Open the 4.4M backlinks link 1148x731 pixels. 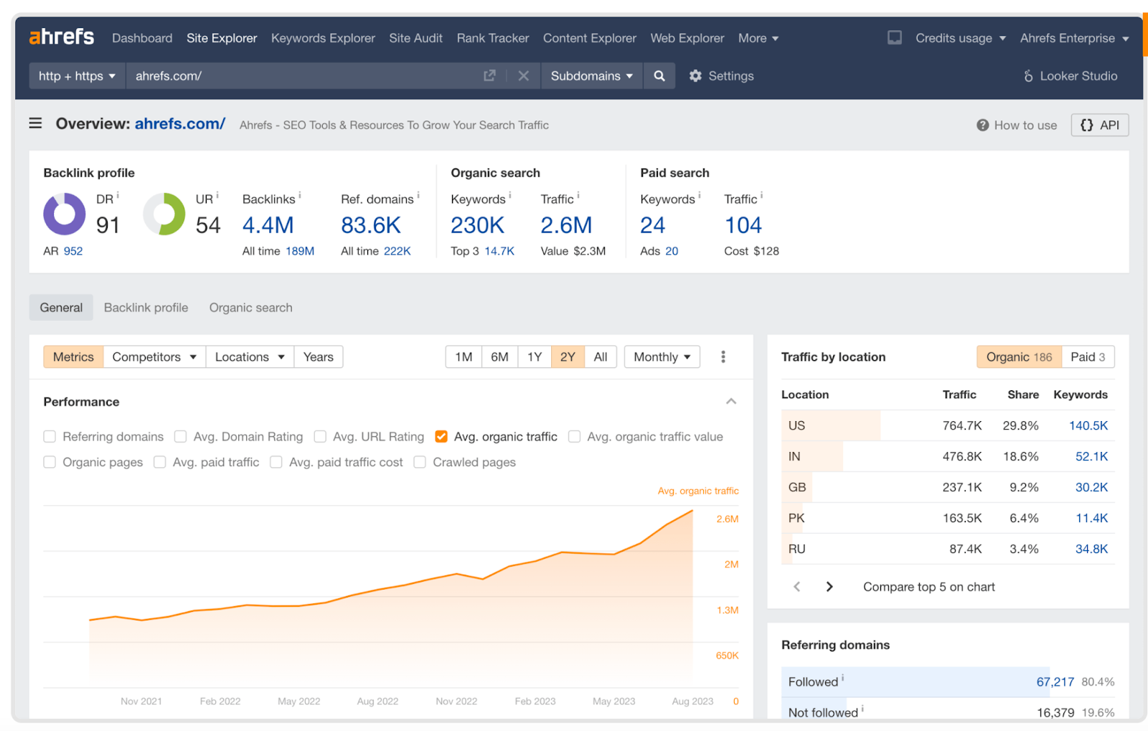pyautogui.click(x=268, y=225)
